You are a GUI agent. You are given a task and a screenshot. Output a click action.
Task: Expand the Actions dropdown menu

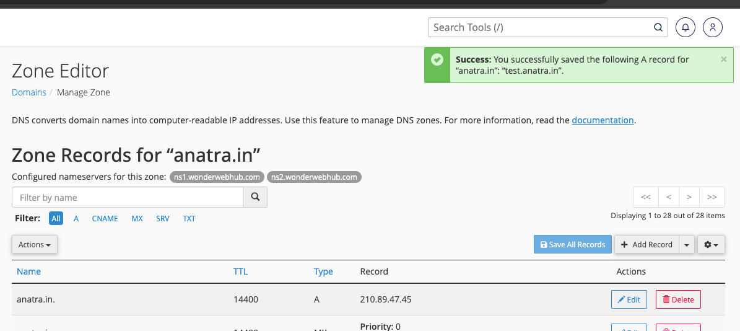click(35, 244)
